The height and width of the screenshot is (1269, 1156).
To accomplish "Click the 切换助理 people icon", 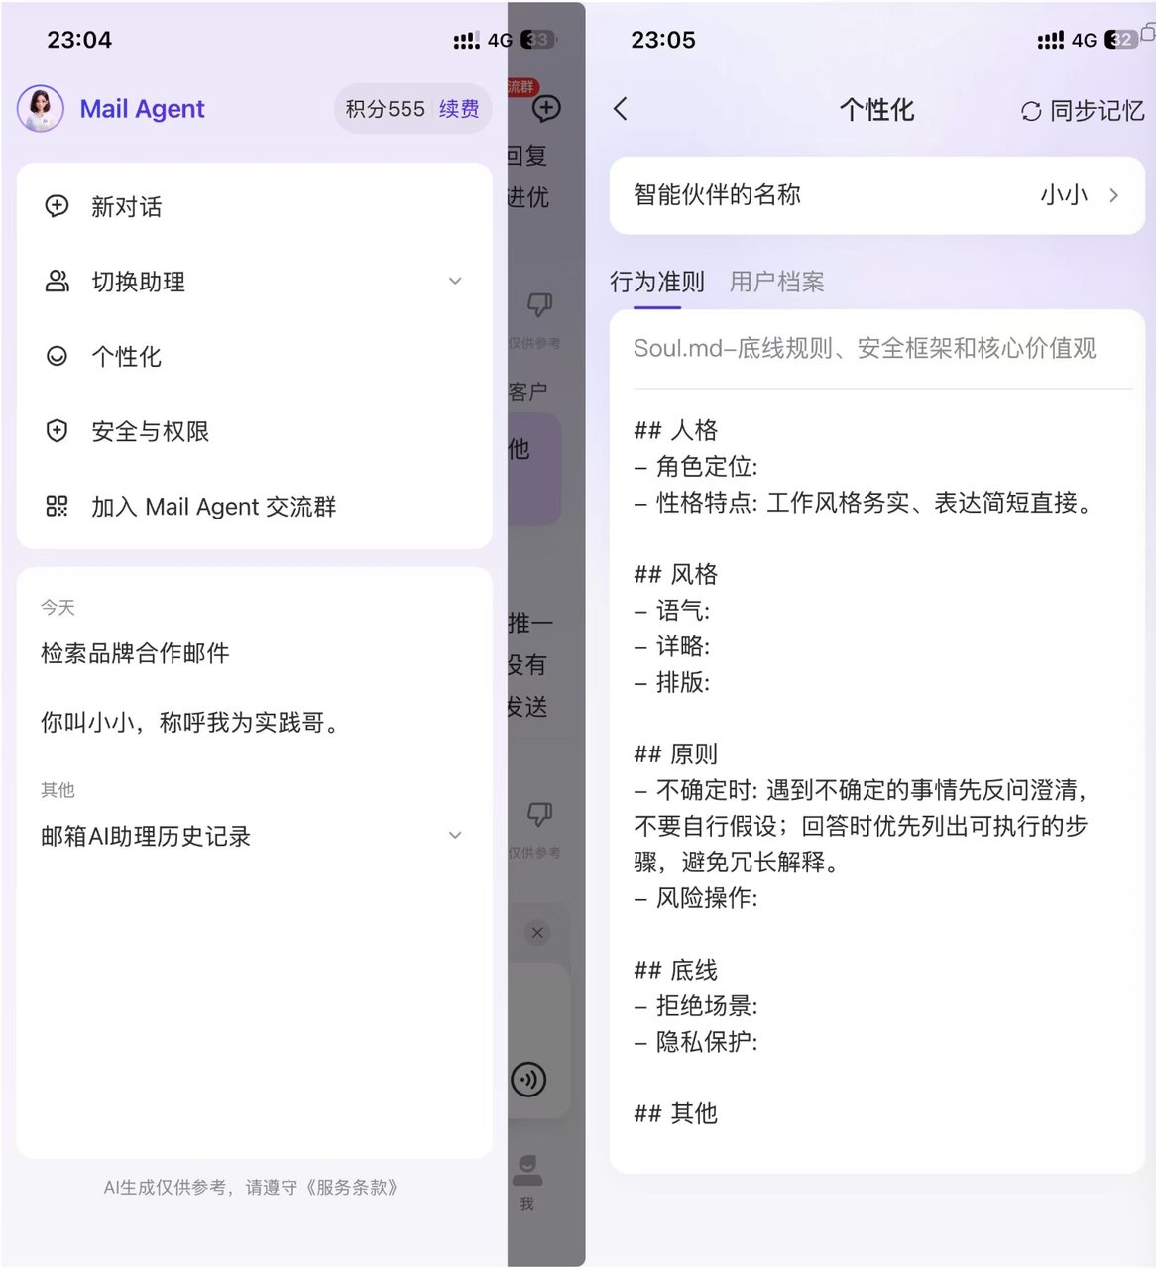I will point(58,282).
